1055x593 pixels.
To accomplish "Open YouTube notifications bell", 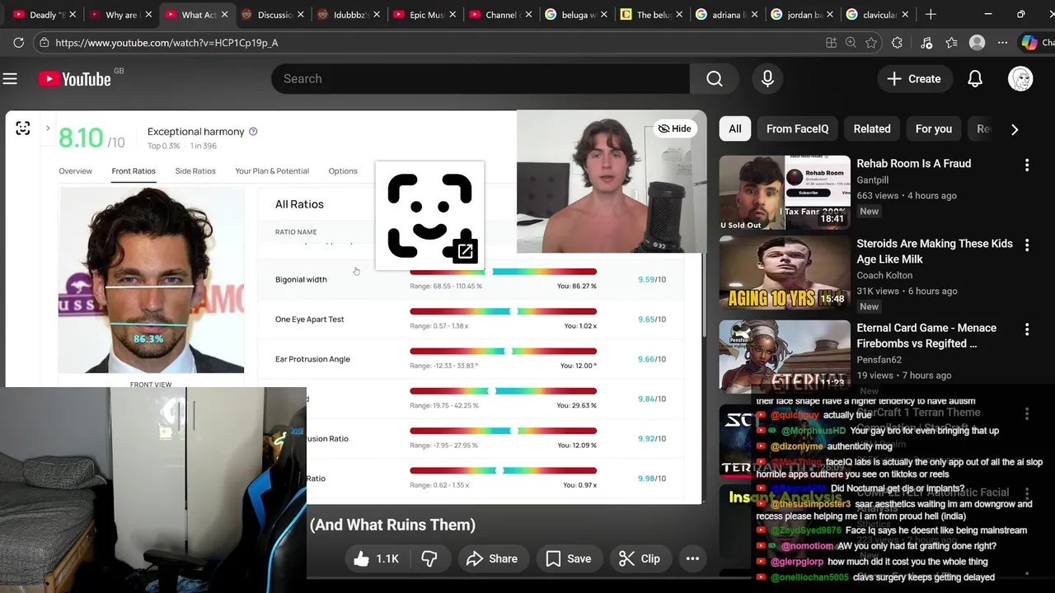I will [x=975, y=79].
